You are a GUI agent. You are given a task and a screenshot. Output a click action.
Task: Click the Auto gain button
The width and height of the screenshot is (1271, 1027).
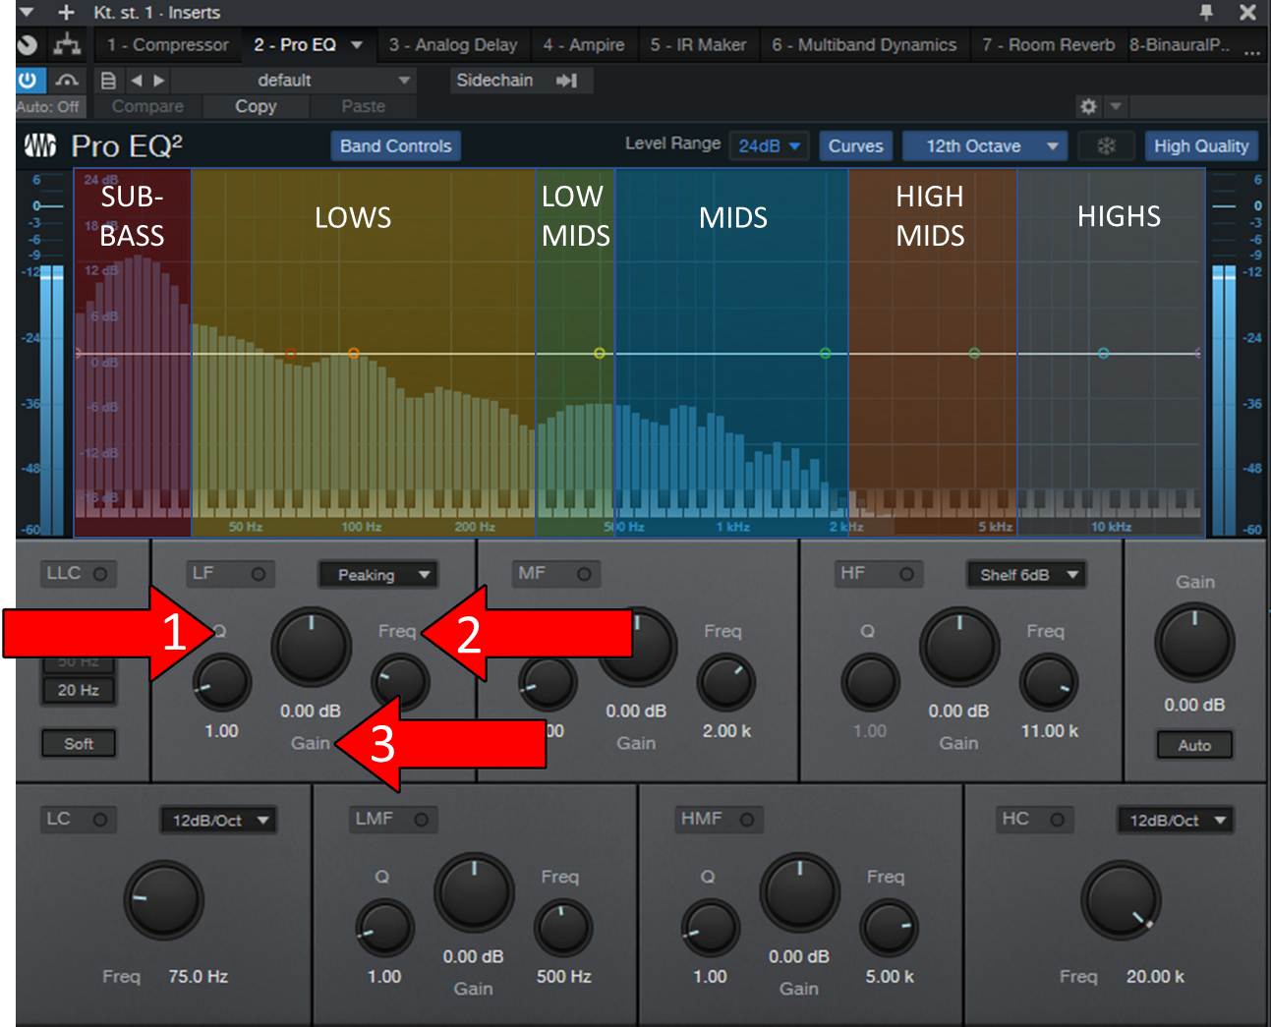coord(1194,745)
